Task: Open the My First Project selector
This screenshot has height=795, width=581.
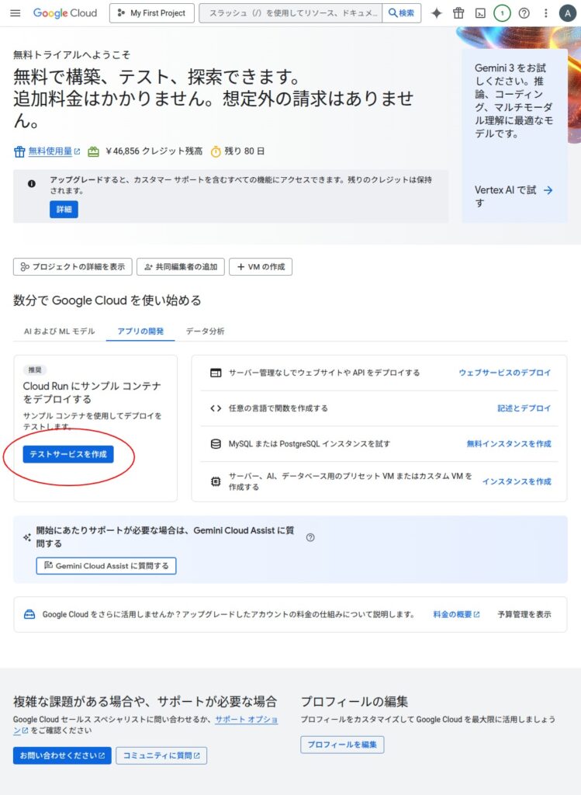Action: pos(151,13)
